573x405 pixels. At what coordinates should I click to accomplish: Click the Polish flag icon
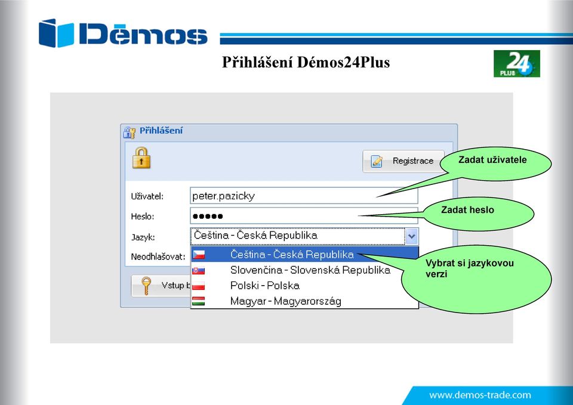click(198, 286)
